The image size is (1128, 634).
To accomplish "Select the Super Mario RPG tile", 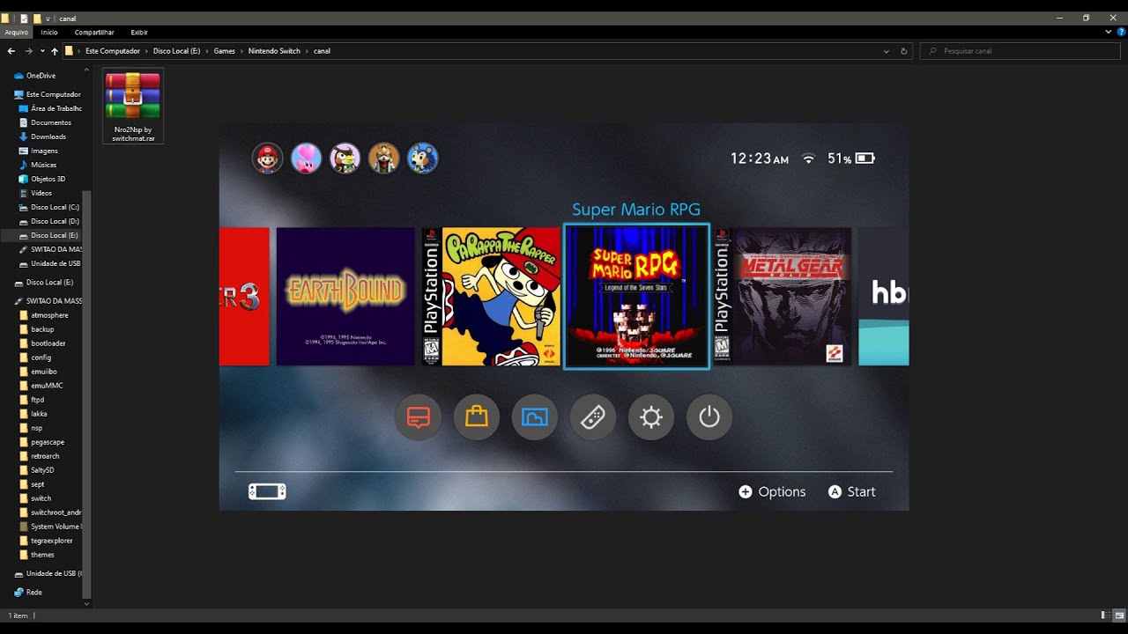I will [636, 297].
